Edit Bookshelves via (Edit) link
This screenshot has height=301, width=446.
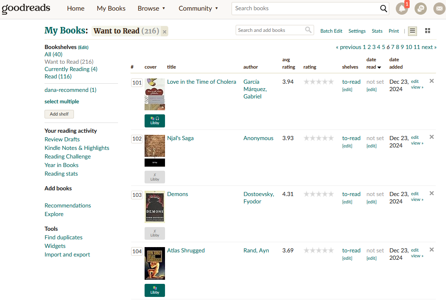83,47
